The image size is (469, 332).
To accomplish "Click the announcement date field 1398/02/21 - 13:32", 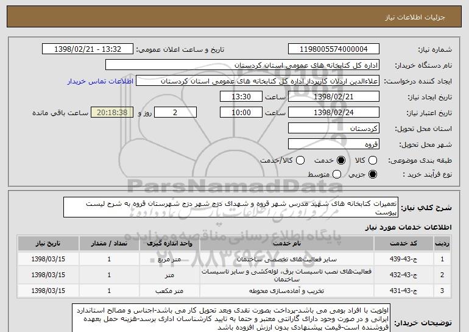I will (x=88, y=49).
